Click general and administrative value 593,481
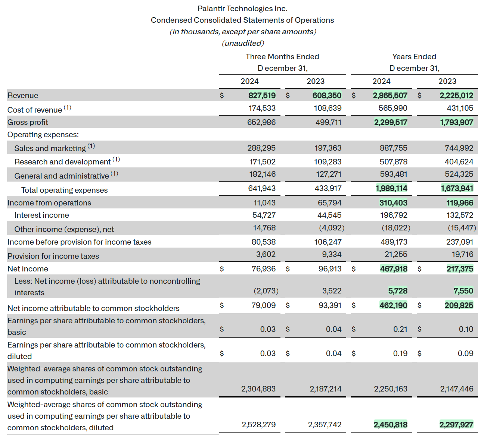 (394, 174)
